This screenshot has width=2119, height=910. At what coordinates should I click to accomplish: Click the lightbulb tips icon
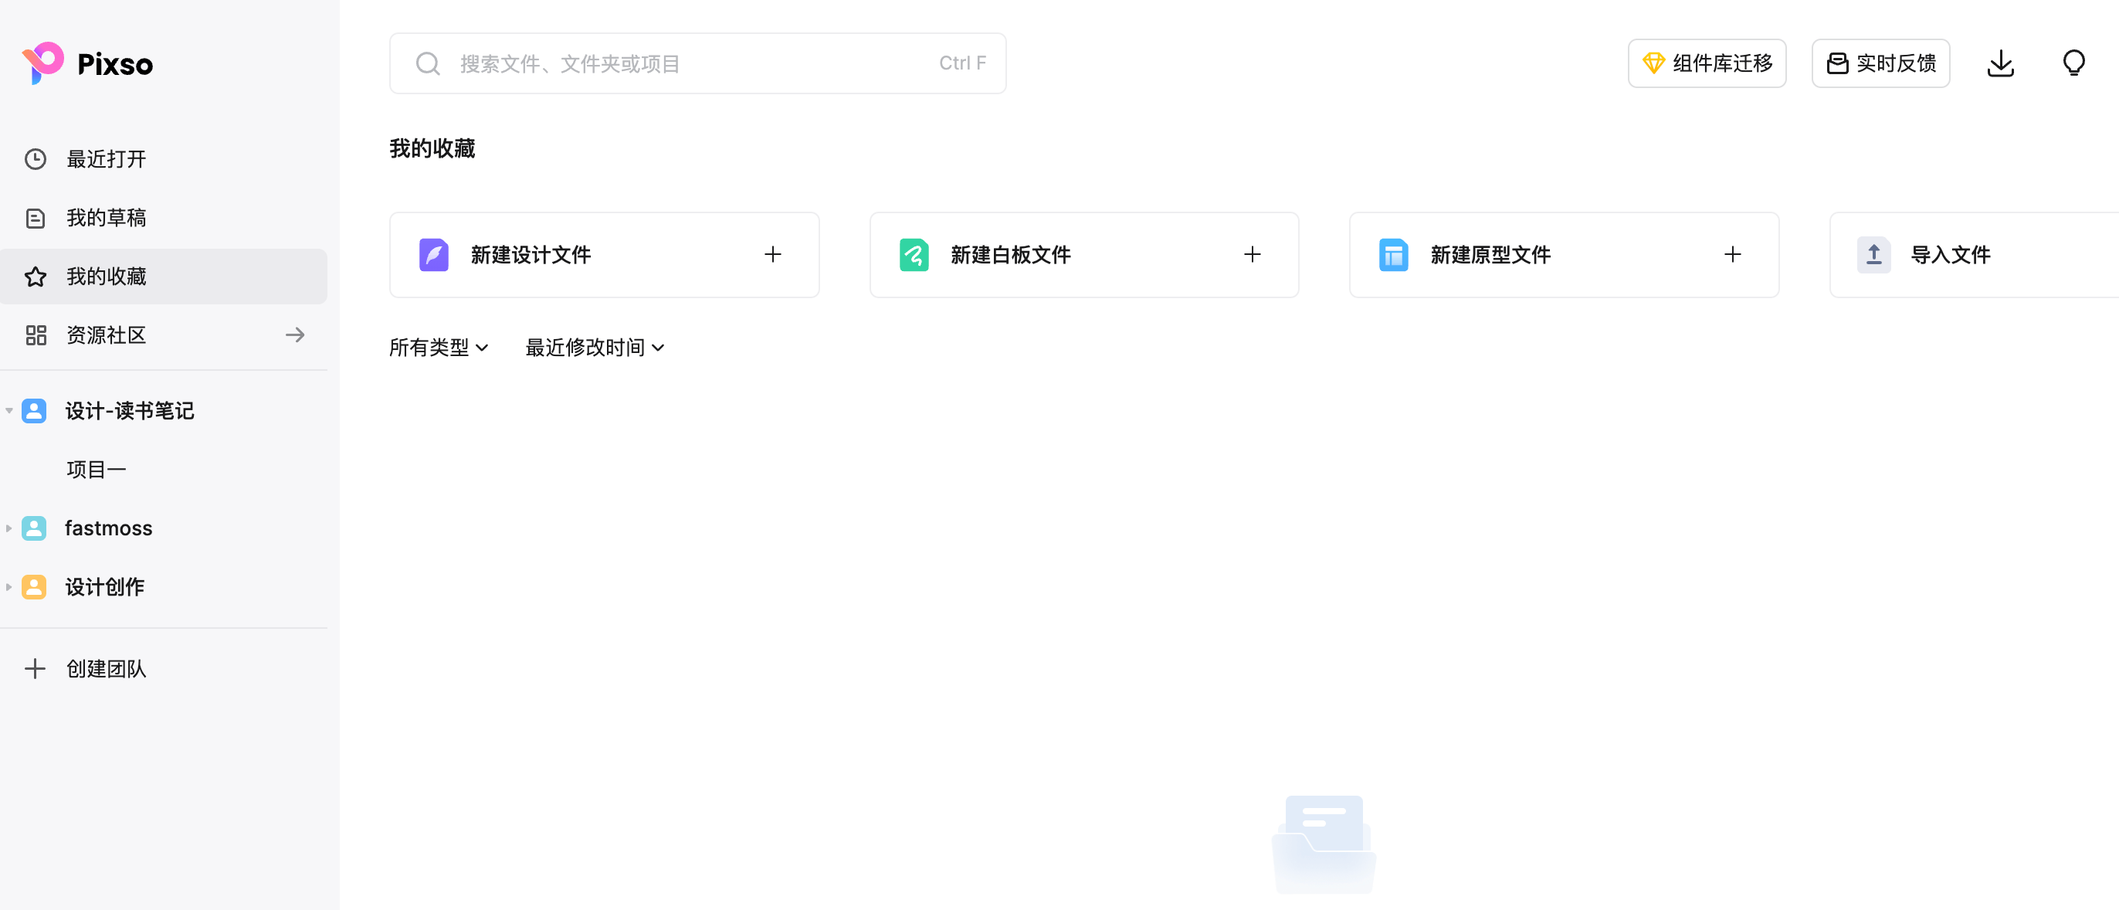coord(2073,63)
